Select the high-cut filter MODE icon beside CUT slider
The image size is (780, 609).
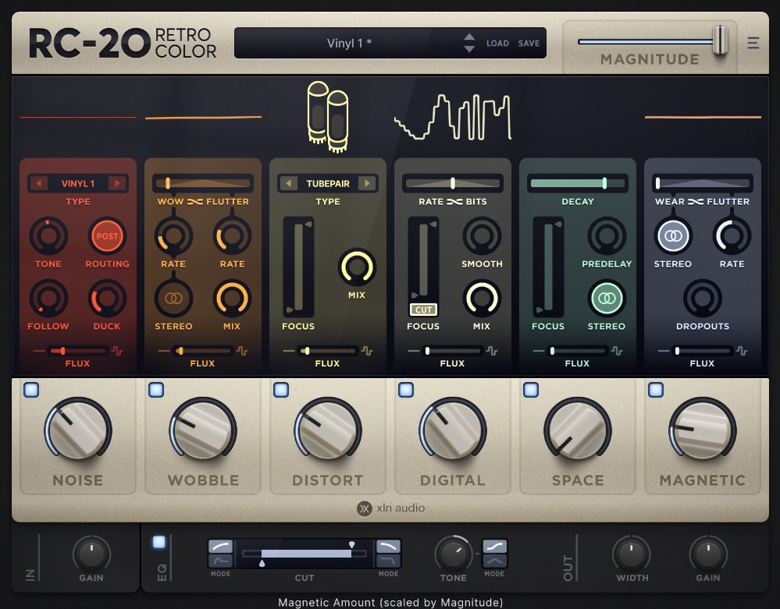click(x=388, y=552)
